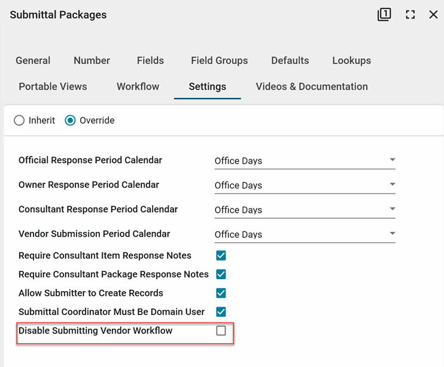Image resolution: width=444 pixels, height=367 pixels.
Task: Open Consultant Response Period Calendar dropdown
Action: (x=305, y=210)
